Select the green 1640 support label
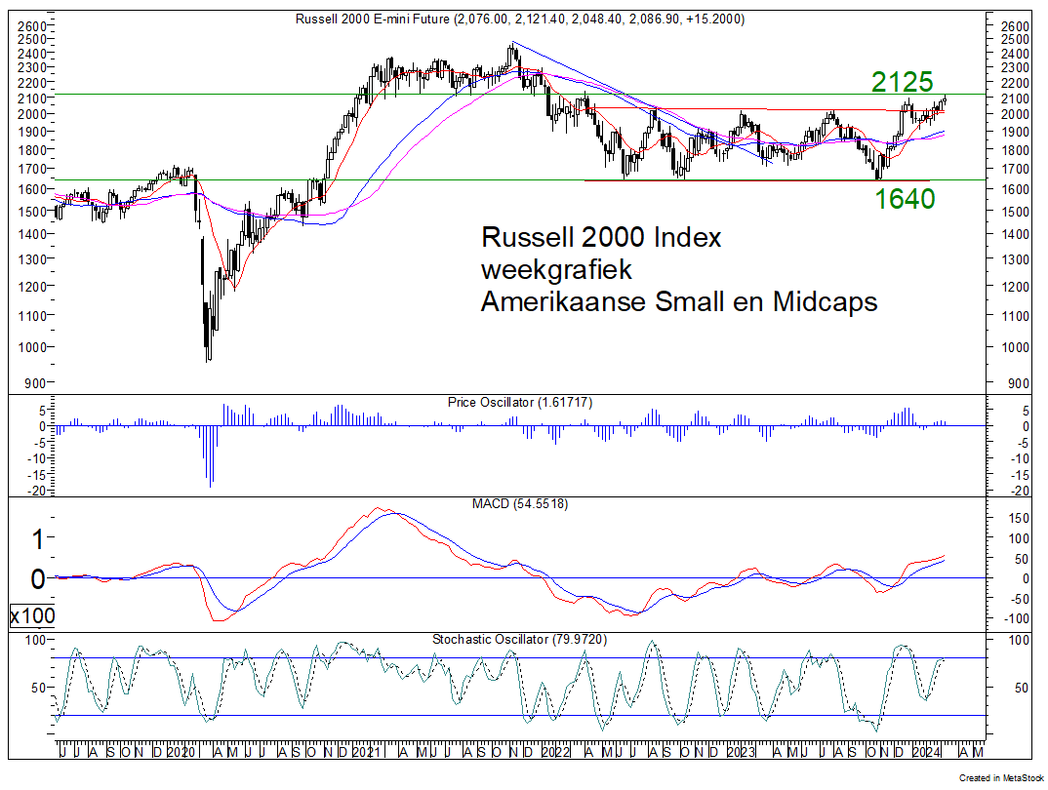The height and width of the screenshot is (790, 1048). tap(904, 199)
